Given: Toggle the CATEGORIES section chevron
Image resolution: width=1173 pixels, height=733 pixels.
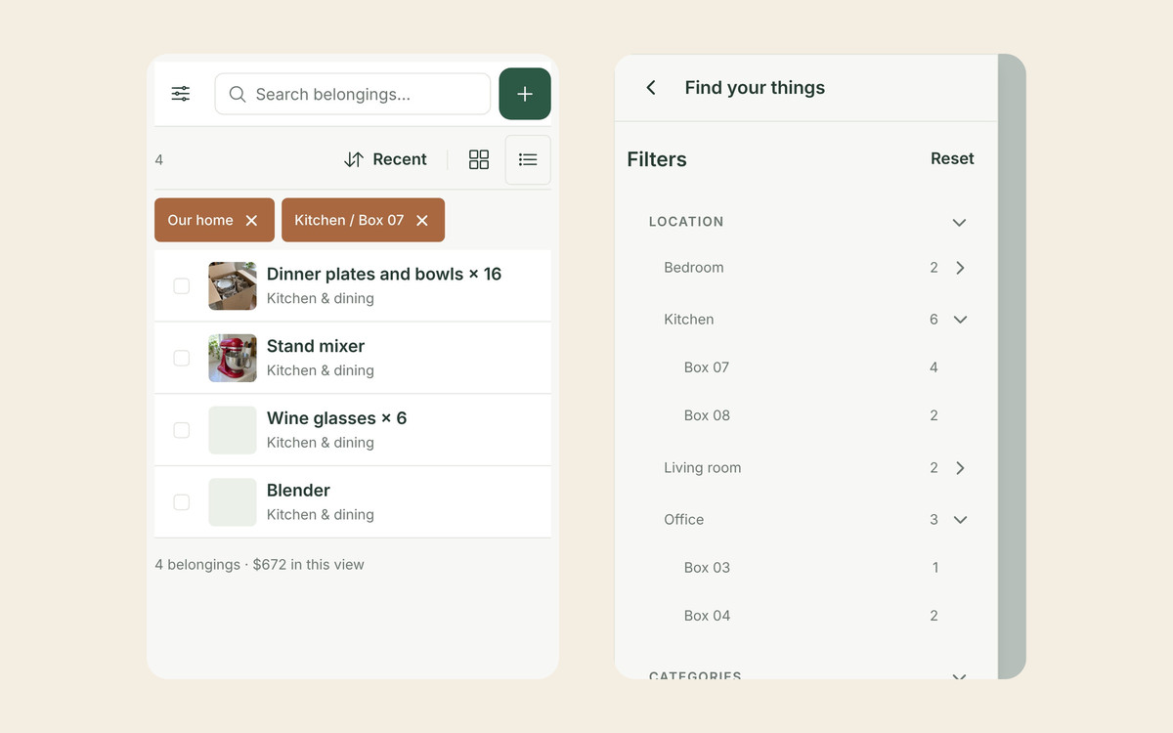Looking at the screenshot, I should (x=959, y=676).
